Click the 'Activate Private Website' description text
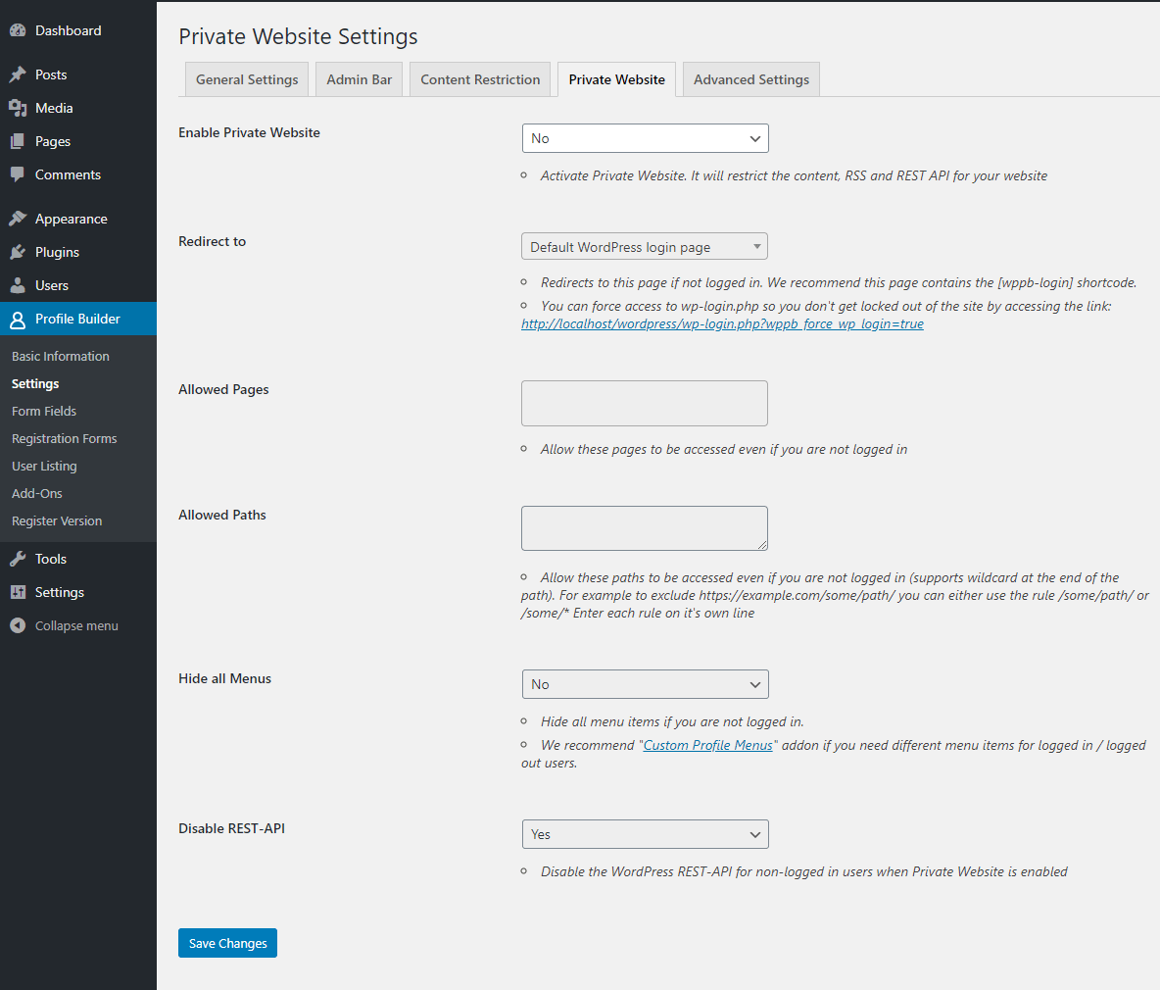The image size is (1160, 990). (794, 175)
